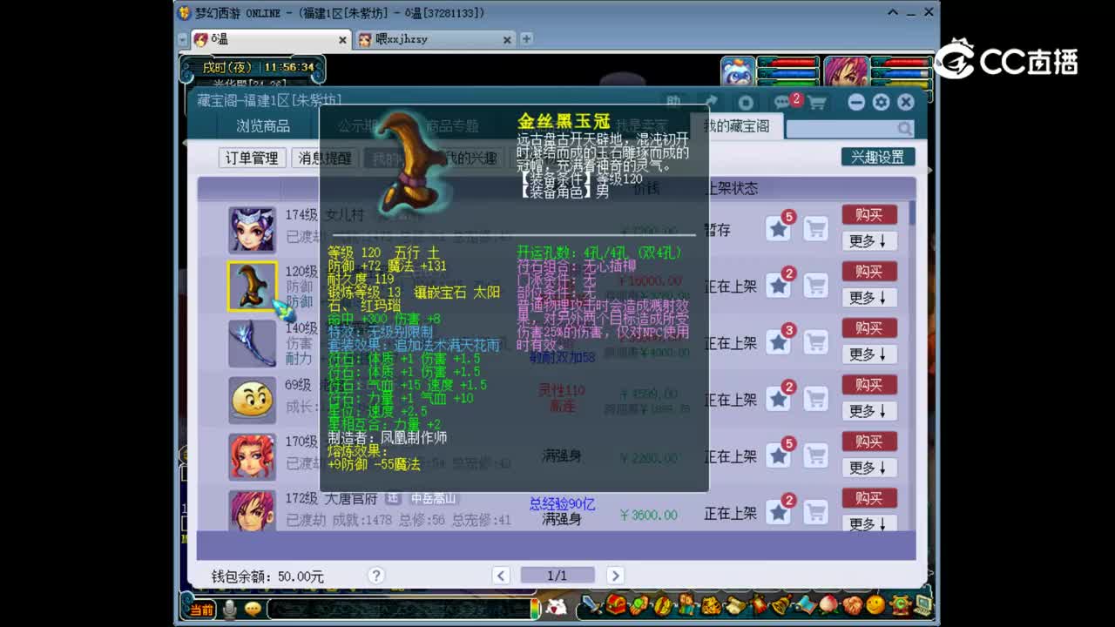Buy the 120级 hat item
1115x627 pixels.
point(869,271)
